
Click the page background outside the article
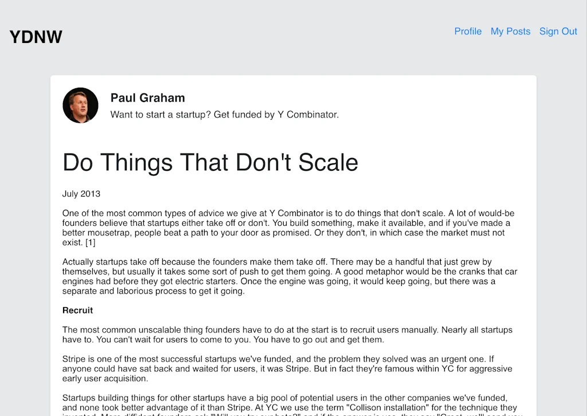pyautogui.click(x=23, y=229)
